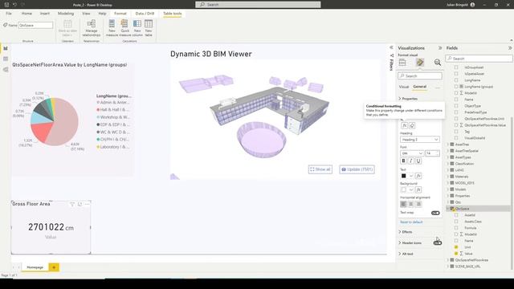Switch to Report view in left sidebar

pos(6,48)
